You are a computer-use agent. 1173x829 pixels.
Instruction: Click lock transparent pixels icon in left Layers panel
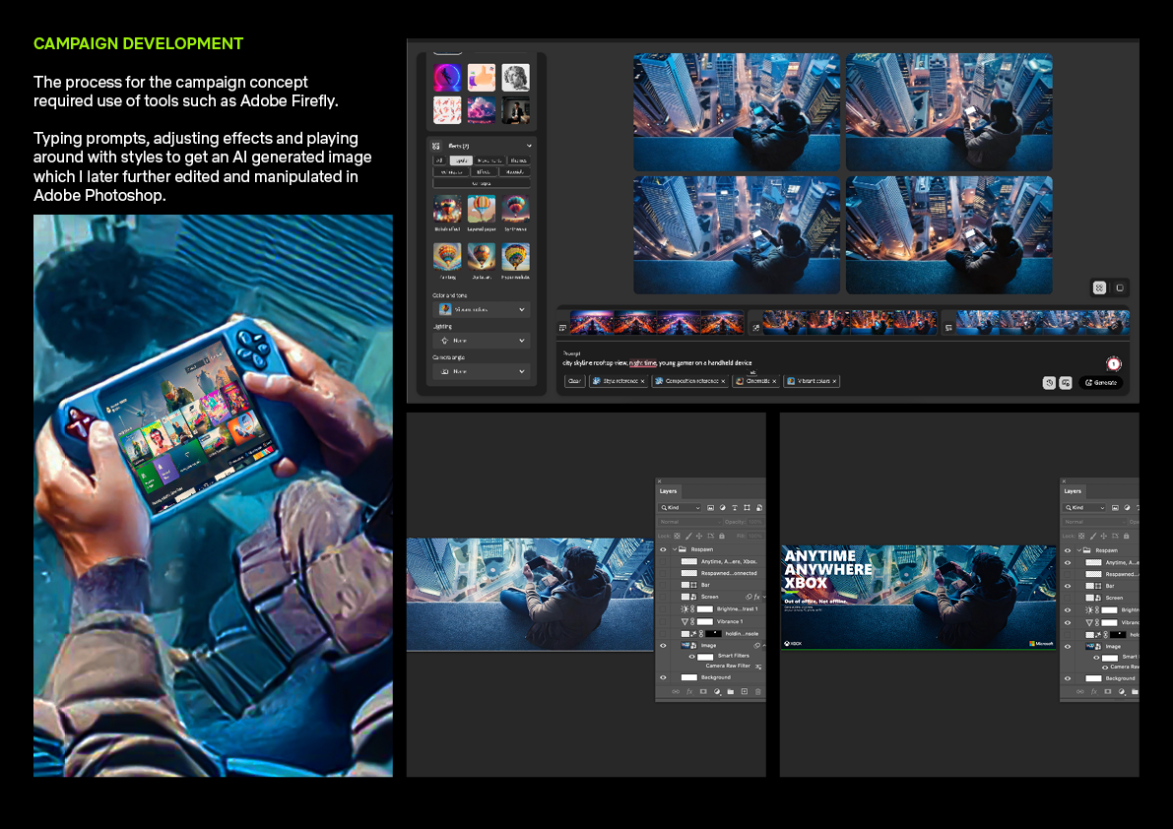tap(677, 536)
